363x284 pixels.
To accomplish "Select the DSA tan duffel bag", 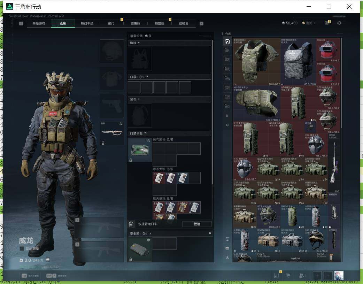I will [x=268, y=240].
